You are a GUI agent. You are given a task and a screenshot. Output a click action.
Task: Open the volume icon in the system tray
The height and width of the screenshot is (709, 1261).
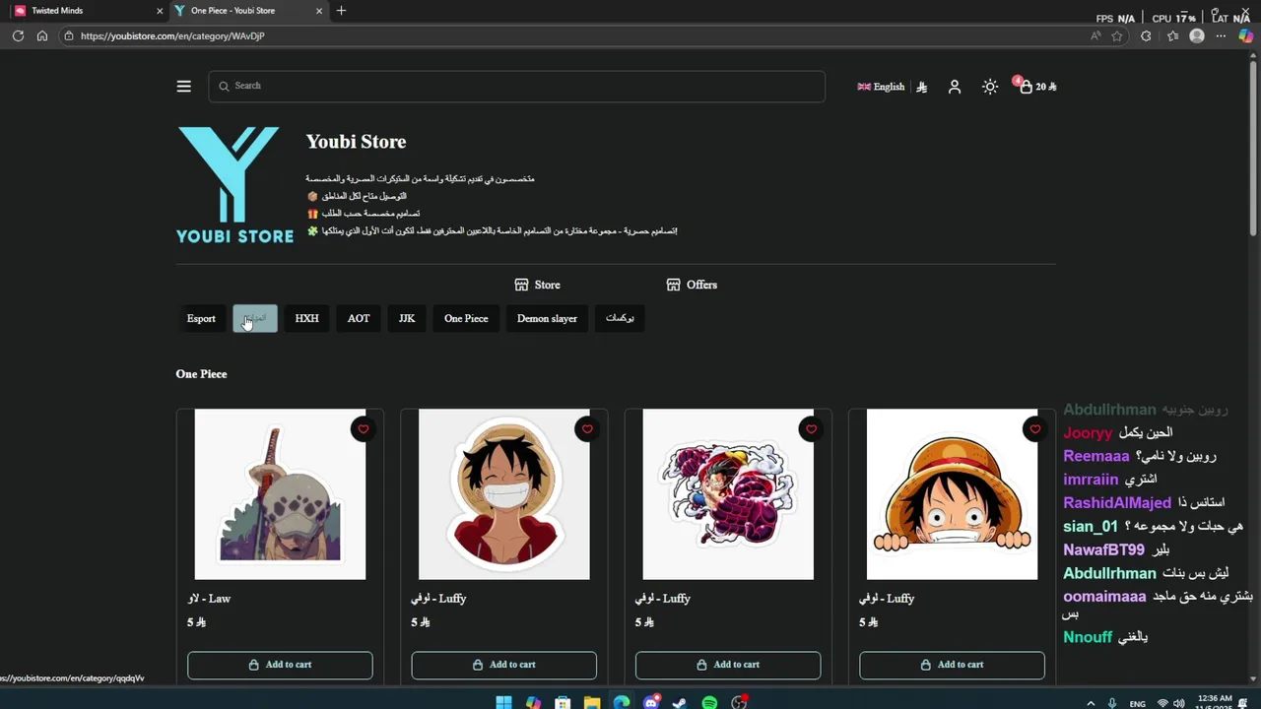pyautogui.click(x=1178, y=703)
